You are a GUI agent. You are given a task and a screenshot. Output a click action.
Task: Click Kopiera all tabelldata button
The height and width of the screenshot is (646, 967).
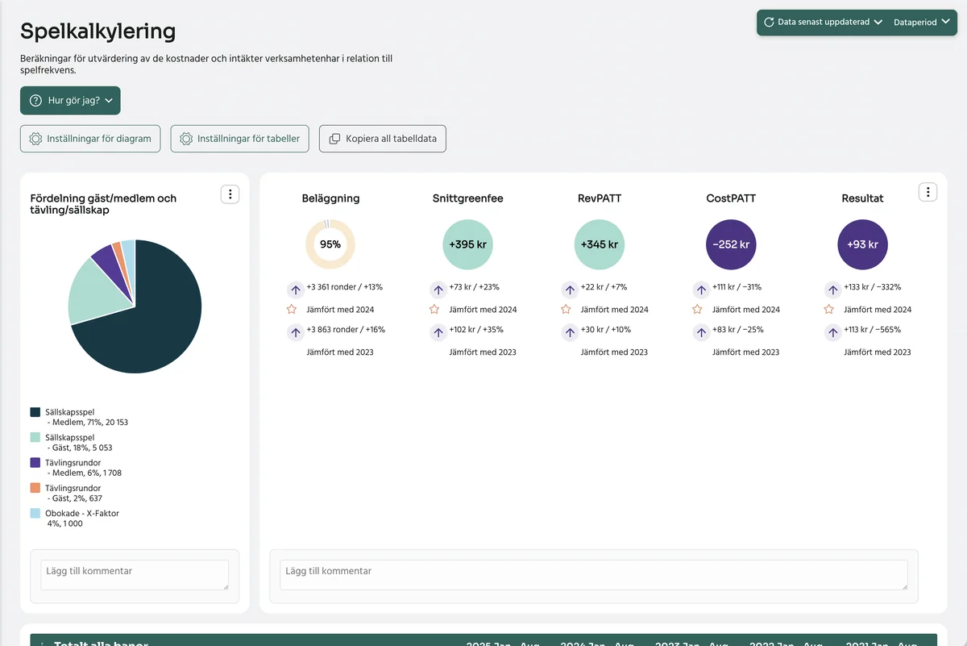(383, 139)
